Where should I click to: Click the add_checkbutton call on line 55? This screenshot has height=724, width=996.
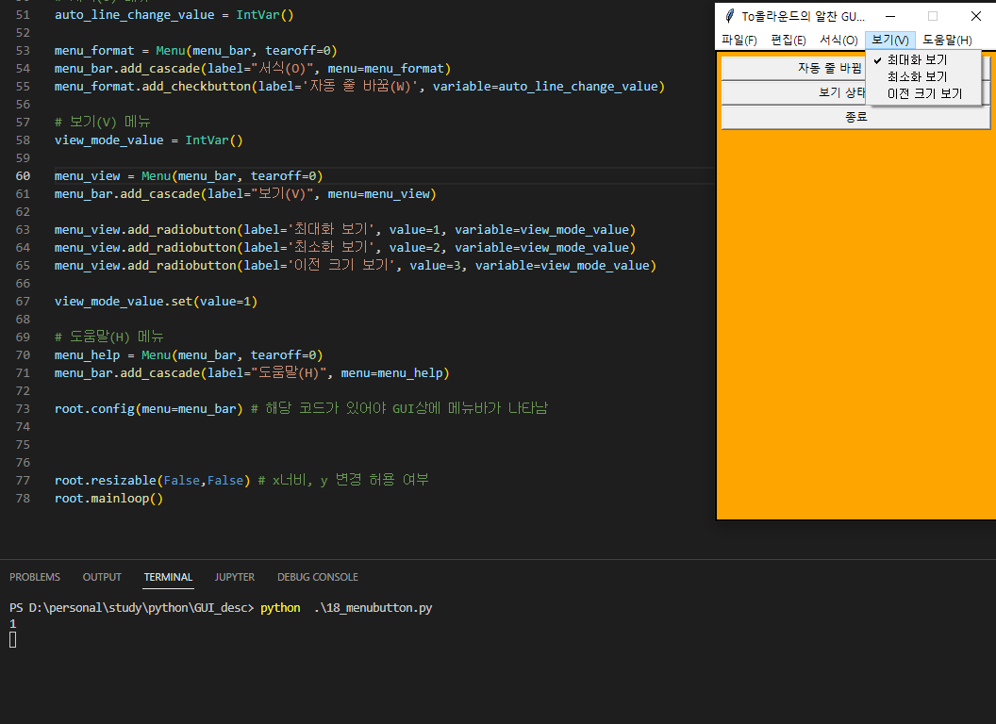pyautogui.click(x=359, y=87)
